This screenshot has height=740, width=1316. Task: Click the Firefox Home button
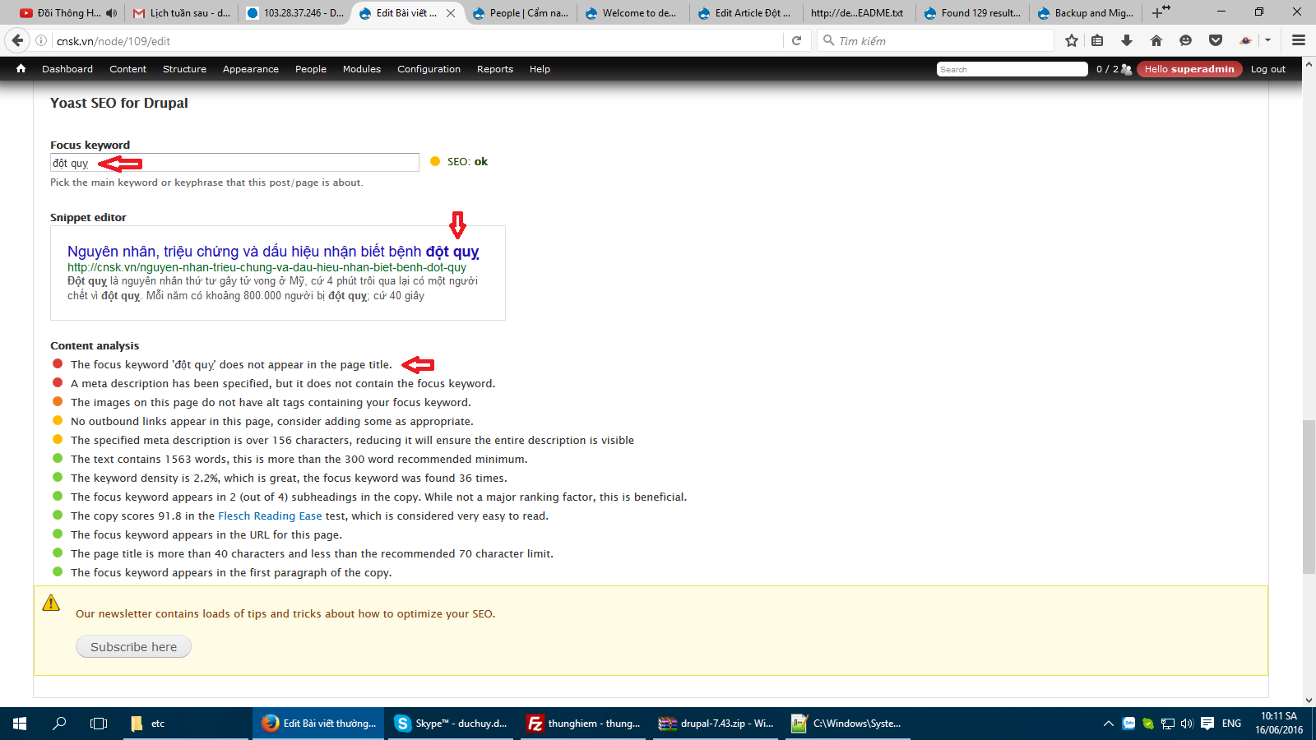[x=1156, y=39]
